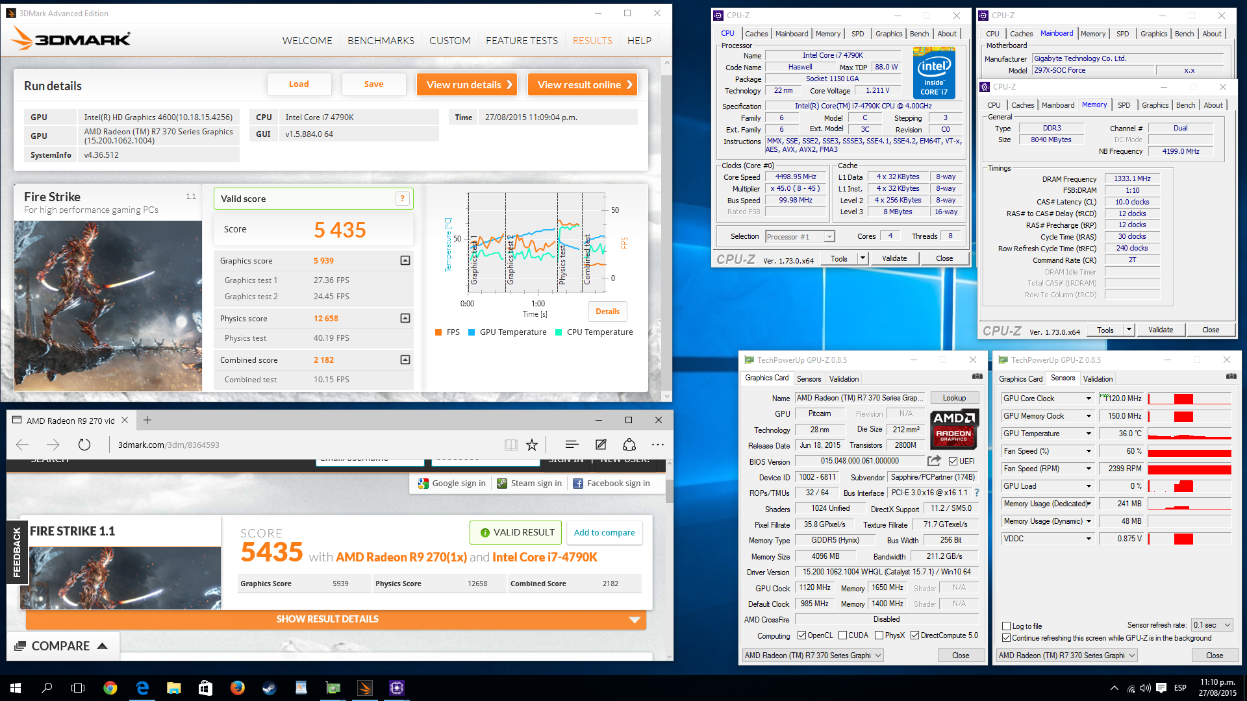
Task: Open Validation tab in GPU-Z Sensors window
Action: (1098, 379)
